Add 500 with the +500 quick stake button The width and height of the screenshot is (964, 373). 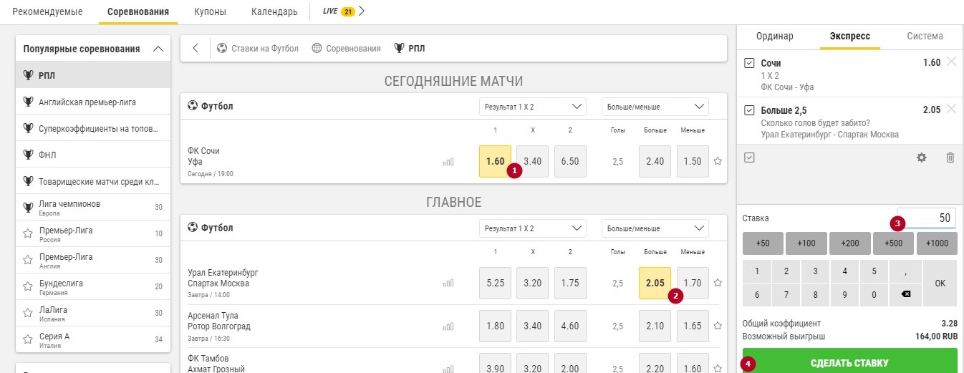click(892, 243)
